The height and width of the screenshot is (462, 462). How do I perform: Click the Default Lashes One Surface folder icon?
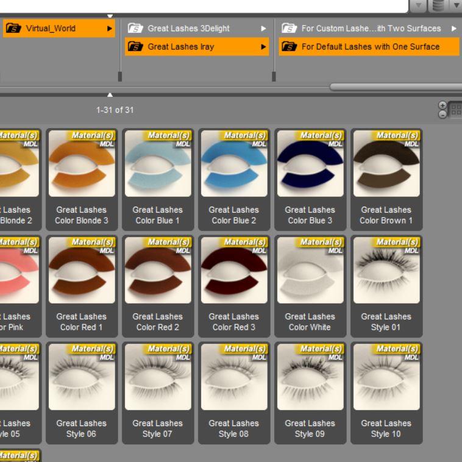tap(290, 46)
